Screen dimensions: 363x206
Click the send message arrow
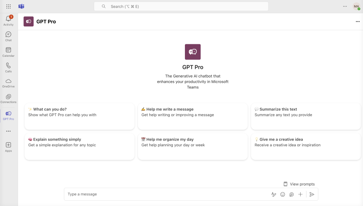click(312, 194)
